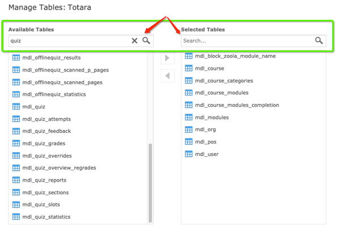Screen dimensions: 342x243
Task: Click table icon beside mdl_offlinequiz_statistics
Action: tap(16, 94)
